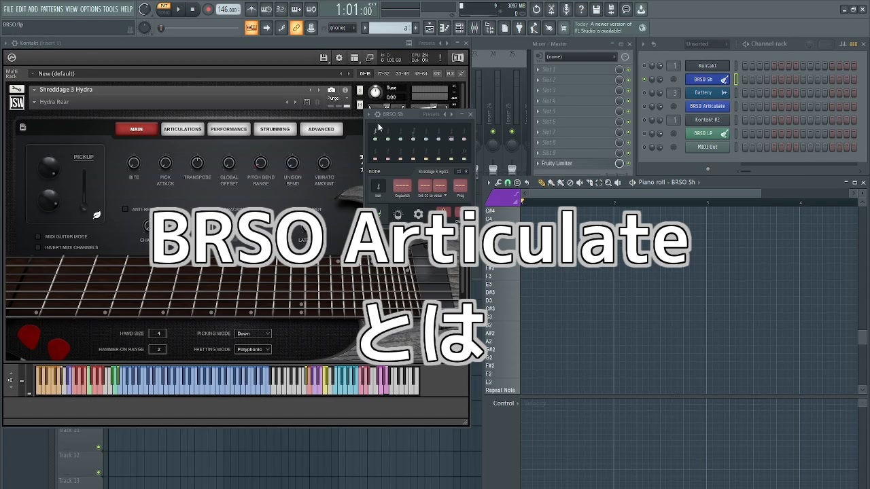
Task: Toggle mute LED for Battery channel
Action: point(644,92)
